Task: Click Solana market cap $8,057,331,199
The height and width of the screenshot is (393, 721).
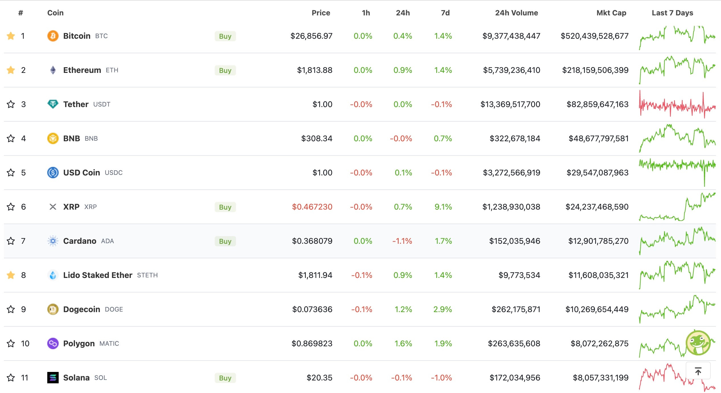Action: point(601,378)
